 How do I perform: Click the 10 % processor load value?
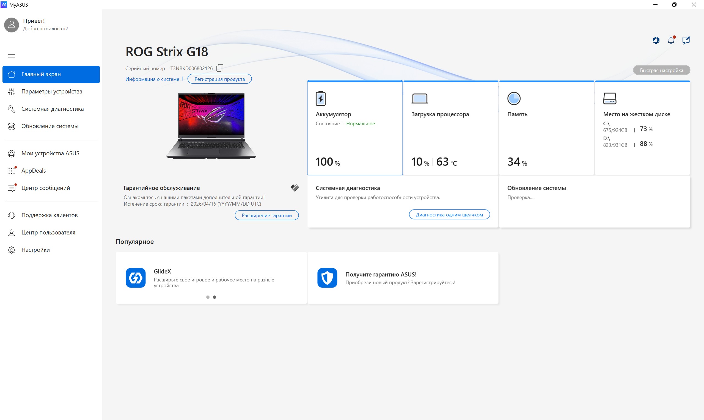click(420, 162)
